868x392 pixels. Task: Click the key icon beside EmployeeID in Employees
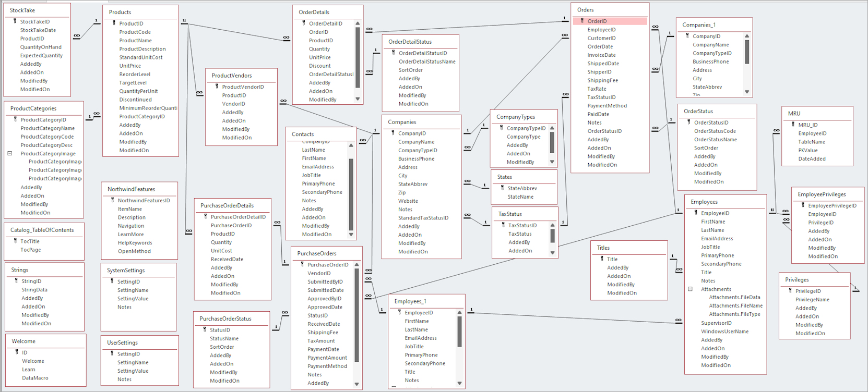696,213
